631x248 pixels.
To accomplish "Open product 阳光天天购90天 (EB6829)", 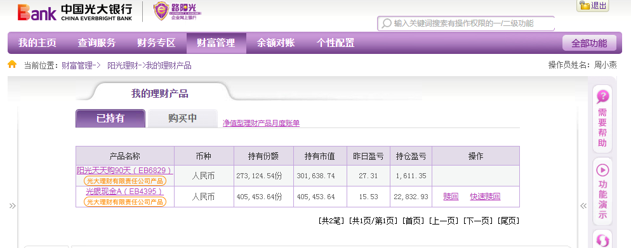I will coord(125,171).
